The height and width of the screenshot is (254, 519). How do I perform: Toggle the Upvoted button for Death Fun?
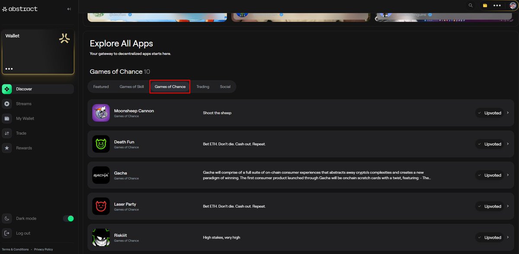coord(489,144)
